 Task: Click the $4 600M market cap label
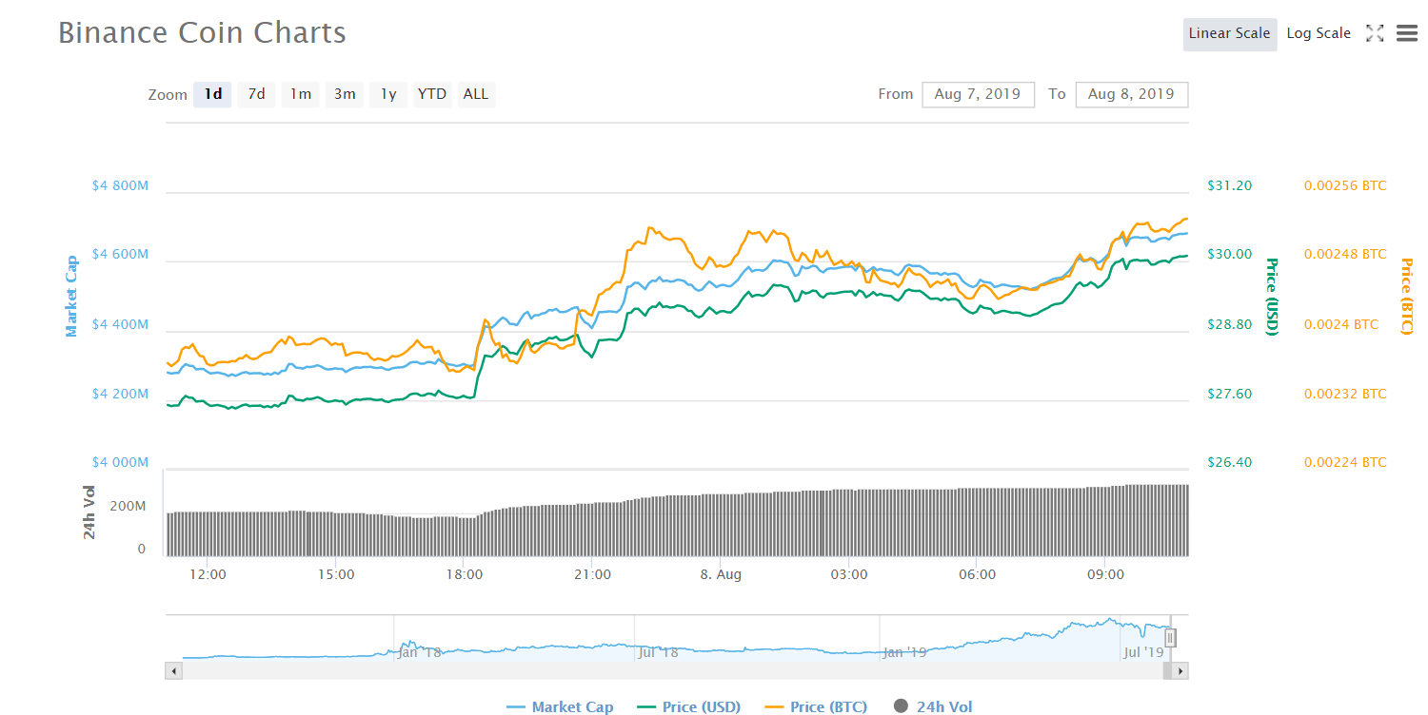pos(120,255)
